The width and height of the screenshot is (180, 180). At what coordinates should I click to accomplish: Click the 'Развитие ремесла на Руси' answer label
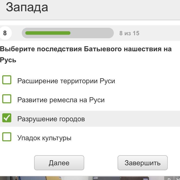[61, 100]
